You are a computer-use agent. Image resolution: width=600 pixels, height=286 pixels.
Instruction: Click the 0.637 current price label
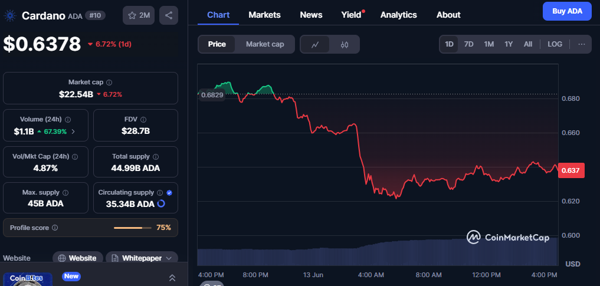(x=571, y=170)
